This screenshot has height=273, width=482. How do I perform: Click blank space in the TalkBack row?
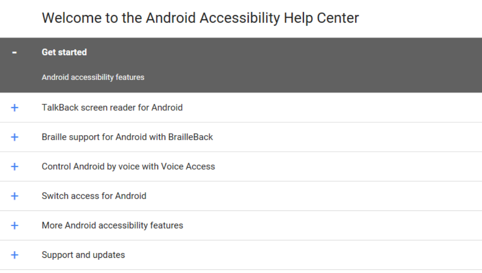pyautogui.click(x=332, y=108)
